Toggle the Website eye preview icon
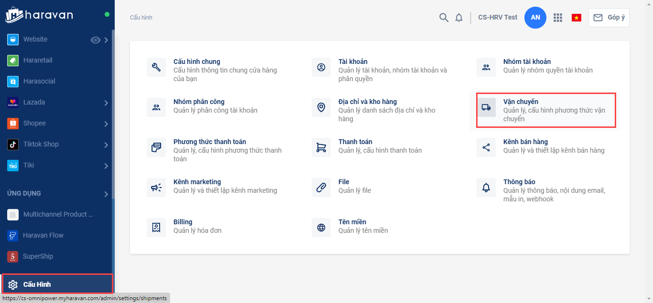653x303 pixels. point(96,40)
